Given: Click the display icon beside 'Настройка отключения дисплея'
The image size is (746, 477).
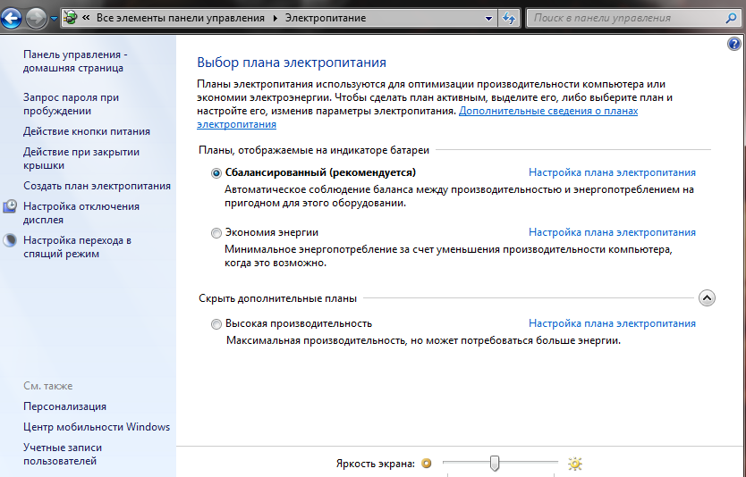Looking at the screenshot, I should click(x=10, y=206).
